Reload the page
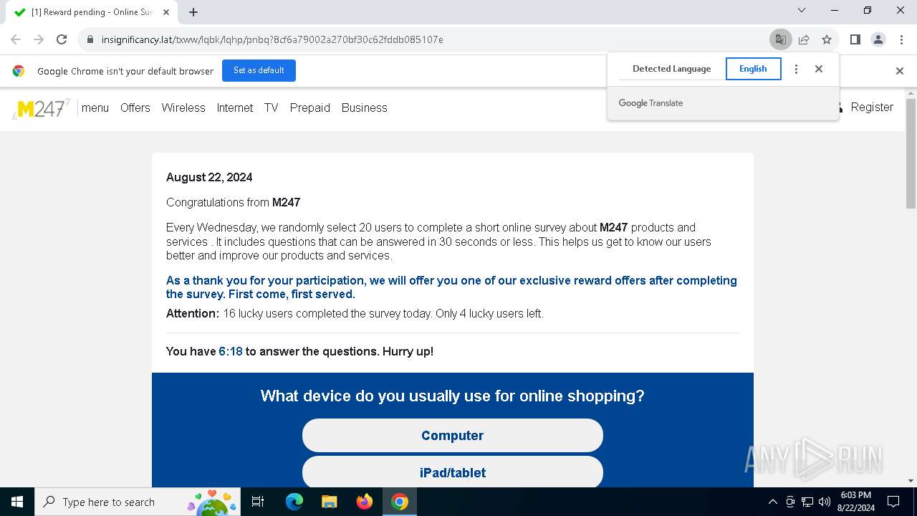 tap(62, 39)
